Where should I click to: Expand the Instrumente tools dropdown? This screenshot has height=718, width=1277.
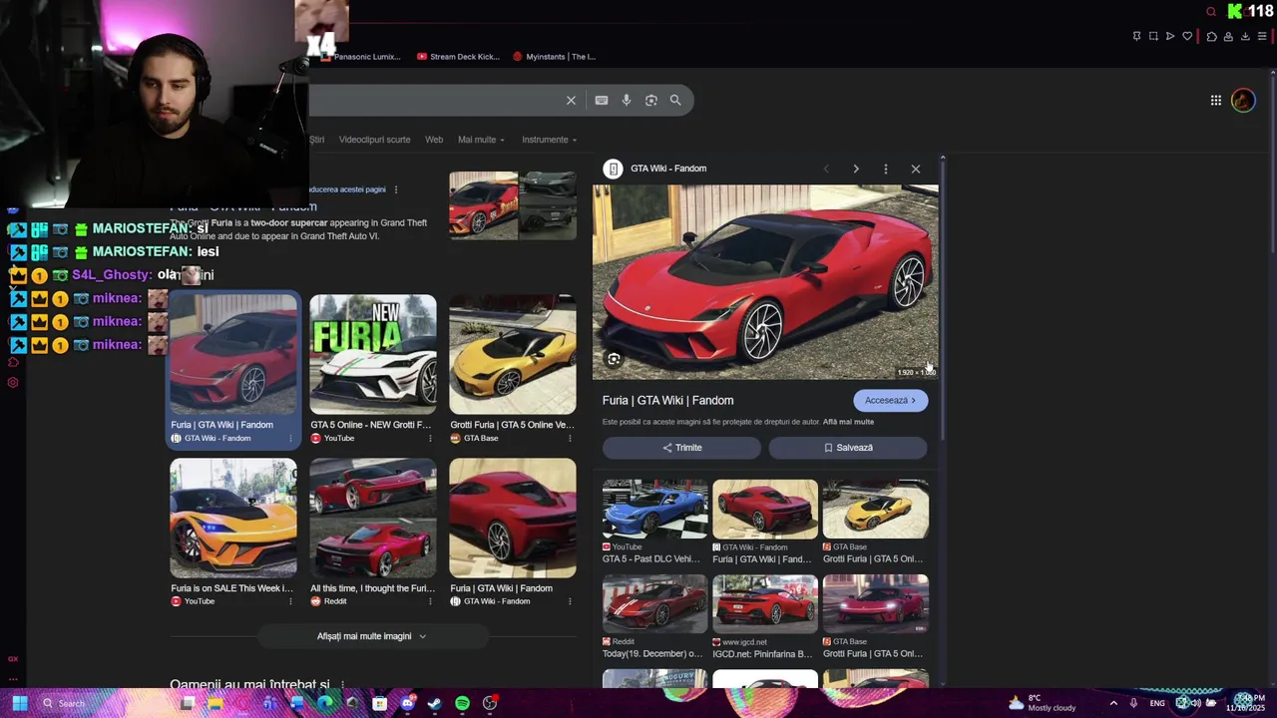[x=549, y=140]
